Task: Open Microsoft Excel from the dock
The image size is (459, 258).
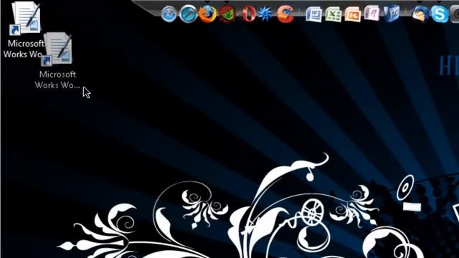Action: (x=333, y=14)
